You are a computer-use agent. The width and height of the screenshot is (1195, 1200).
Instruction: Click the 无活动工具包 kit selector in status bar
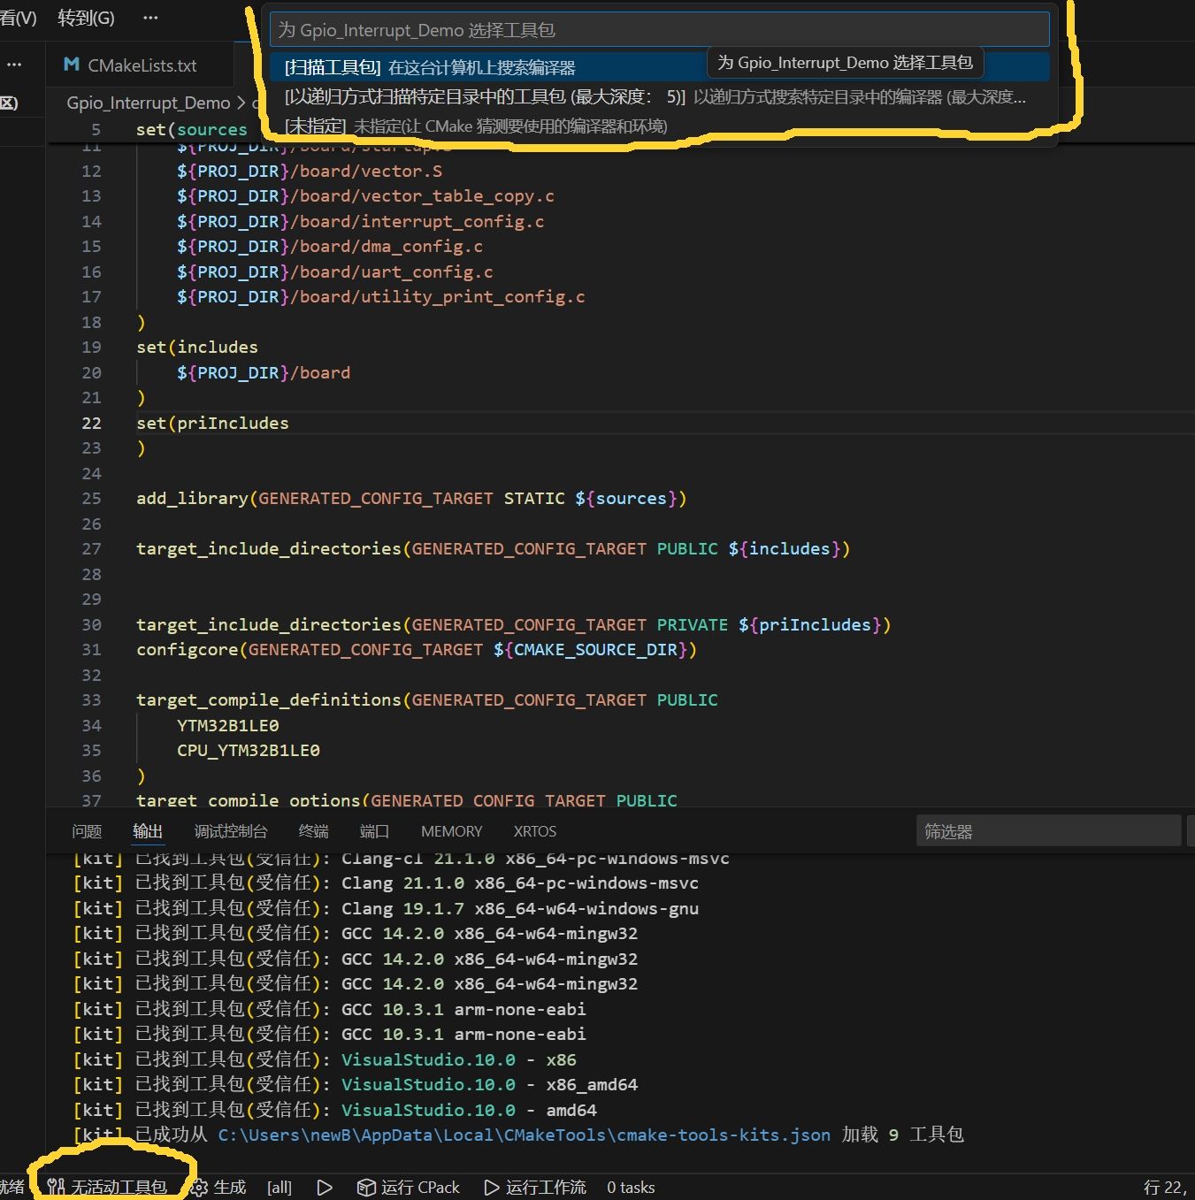coord(108,1187)
